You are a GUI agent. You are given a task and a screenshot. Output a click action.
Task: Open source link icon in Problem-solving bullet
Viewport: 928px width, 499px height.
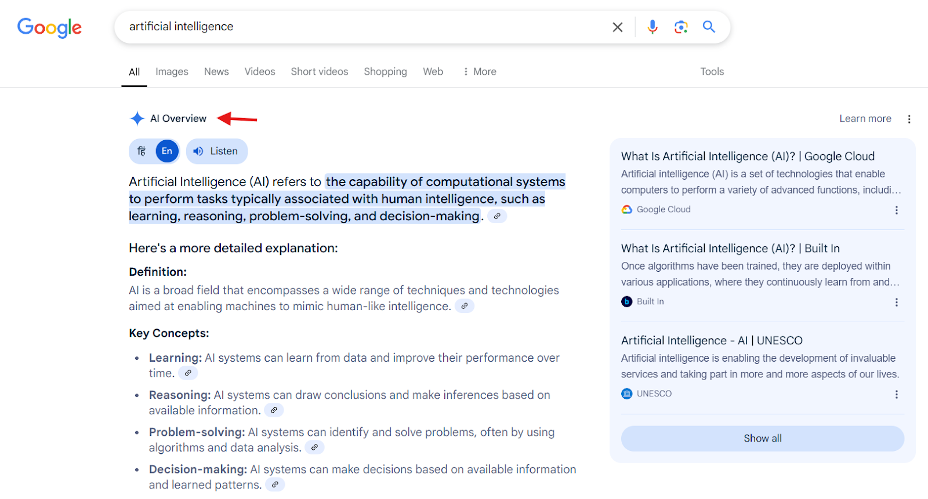click(314, 447)
